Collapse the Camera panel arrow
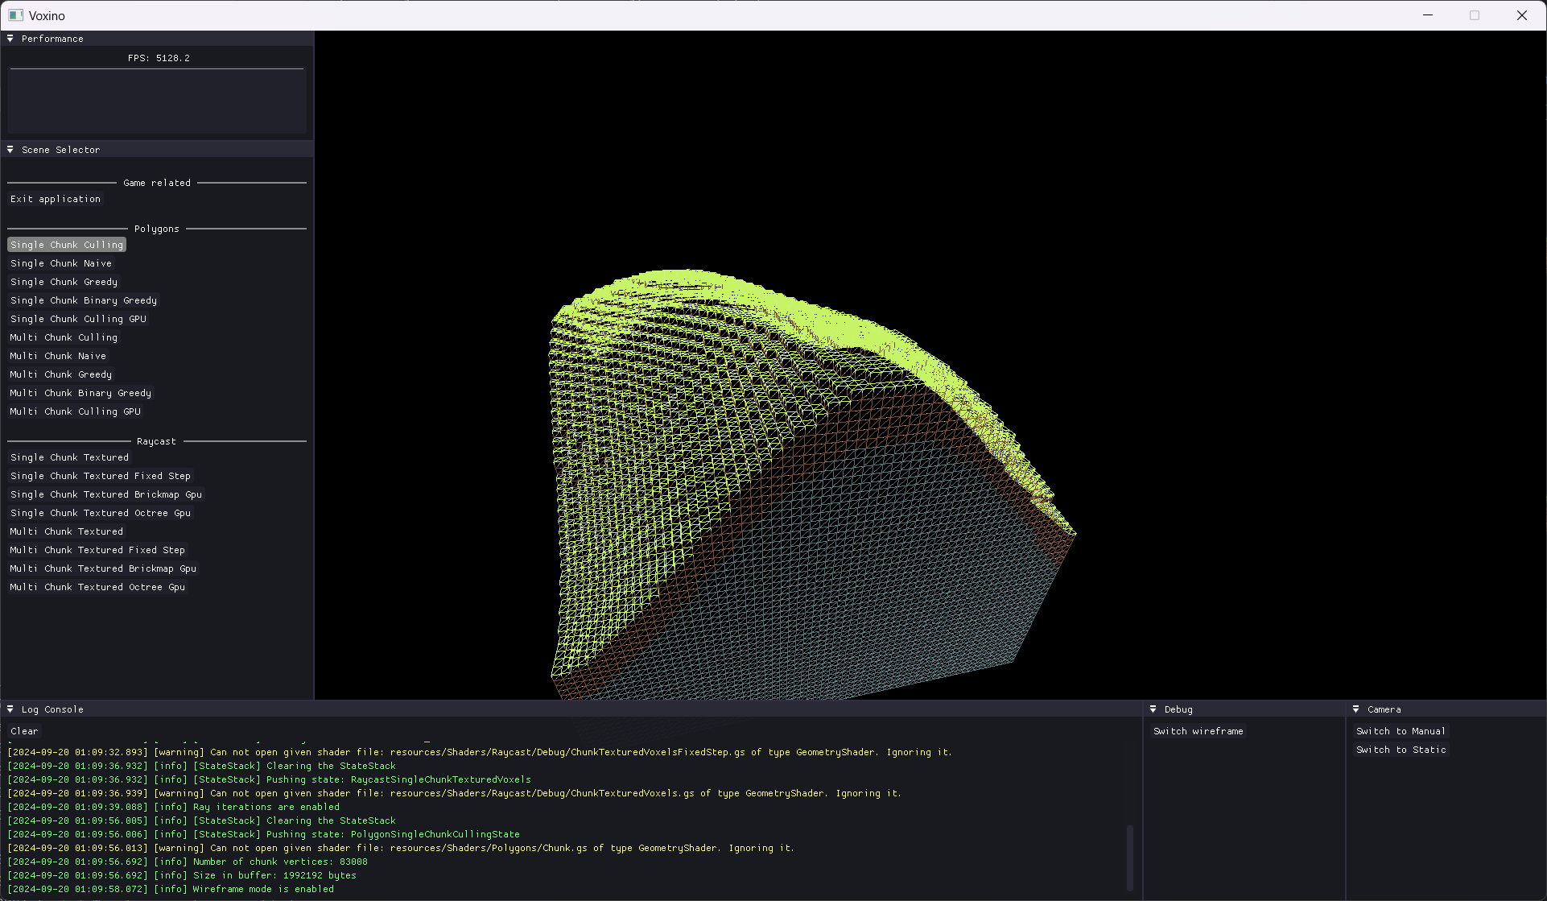Viewport: 1547px width, 901px height. [1356, 709]
